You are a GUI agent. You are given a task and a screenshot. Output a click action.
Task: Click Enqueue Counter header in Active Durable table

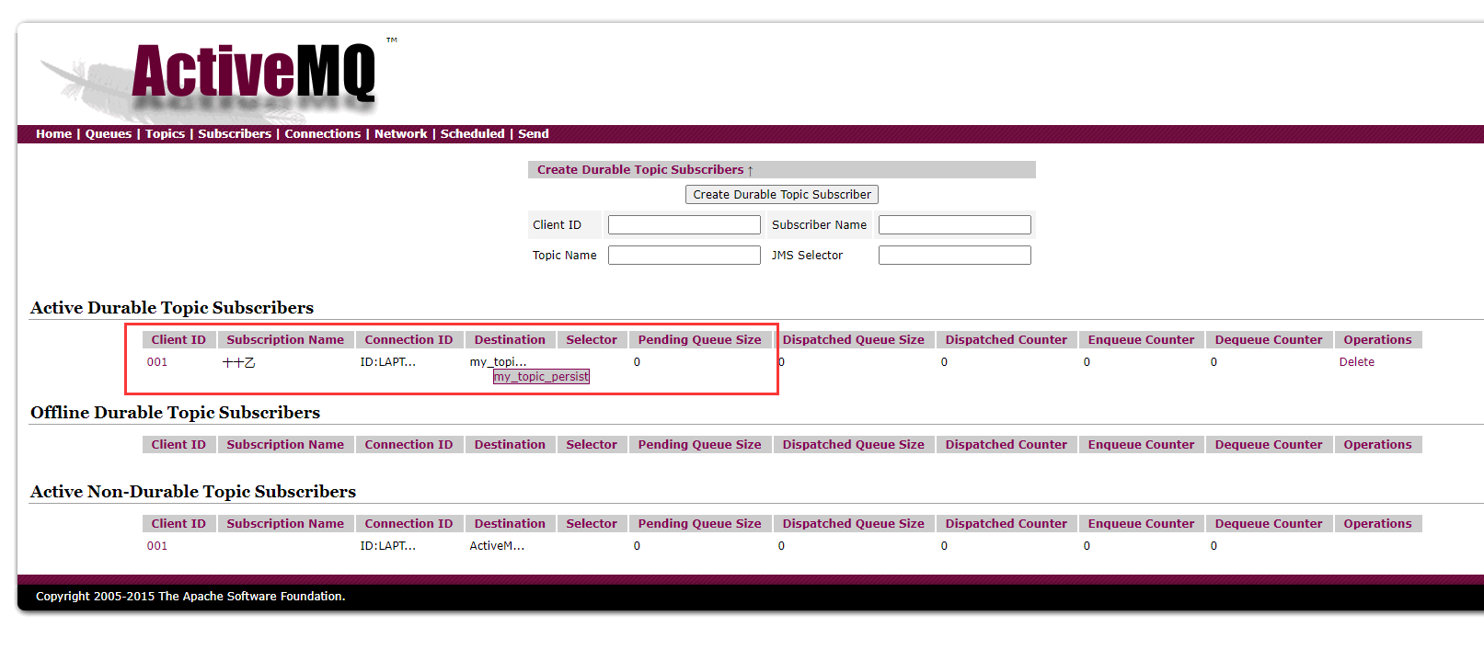[1141, 340]
